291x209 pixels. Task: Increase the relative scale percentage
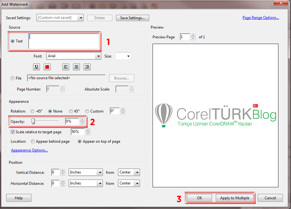[x=88, y=130]
